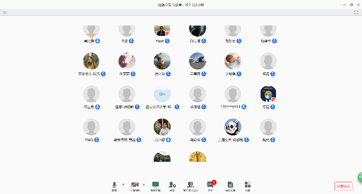
Task: Open the invite participants icon
Action: [x=172, y=186]
